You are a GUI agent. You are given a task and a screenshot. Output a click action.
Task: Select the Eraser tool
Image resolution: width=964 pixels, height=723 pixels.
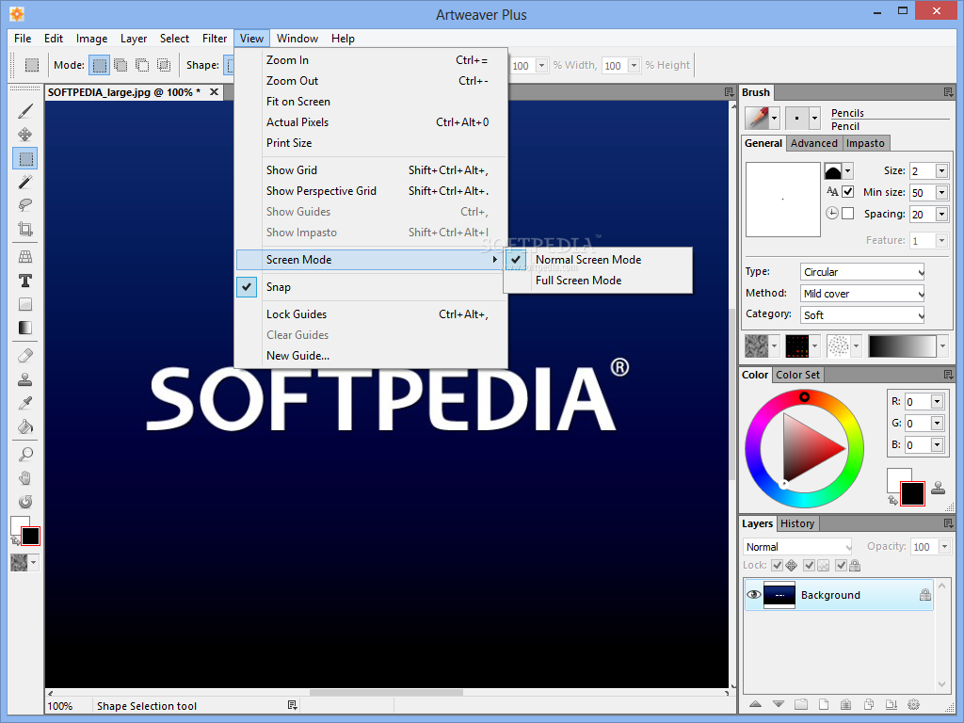tap(25, 356)
